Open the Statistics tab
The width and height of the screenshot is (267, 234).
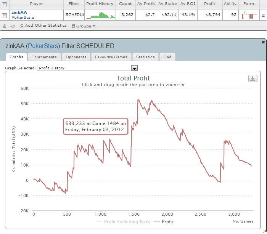coord(145,57)
